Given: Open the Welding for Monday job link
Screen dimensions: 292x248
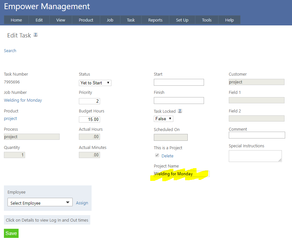Looking at the screenshot, I should click(23, 100).
